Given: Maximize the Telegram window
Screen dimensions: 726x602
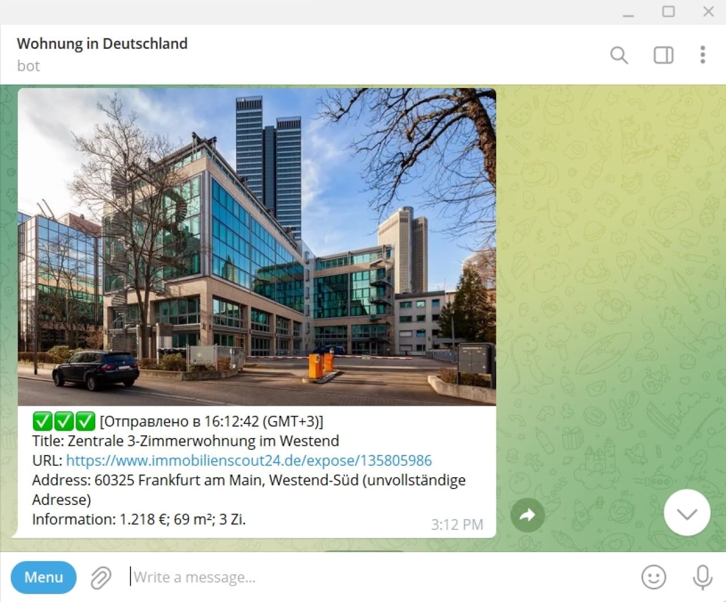Looking at the screenshot, I should (x=668, y=12).
